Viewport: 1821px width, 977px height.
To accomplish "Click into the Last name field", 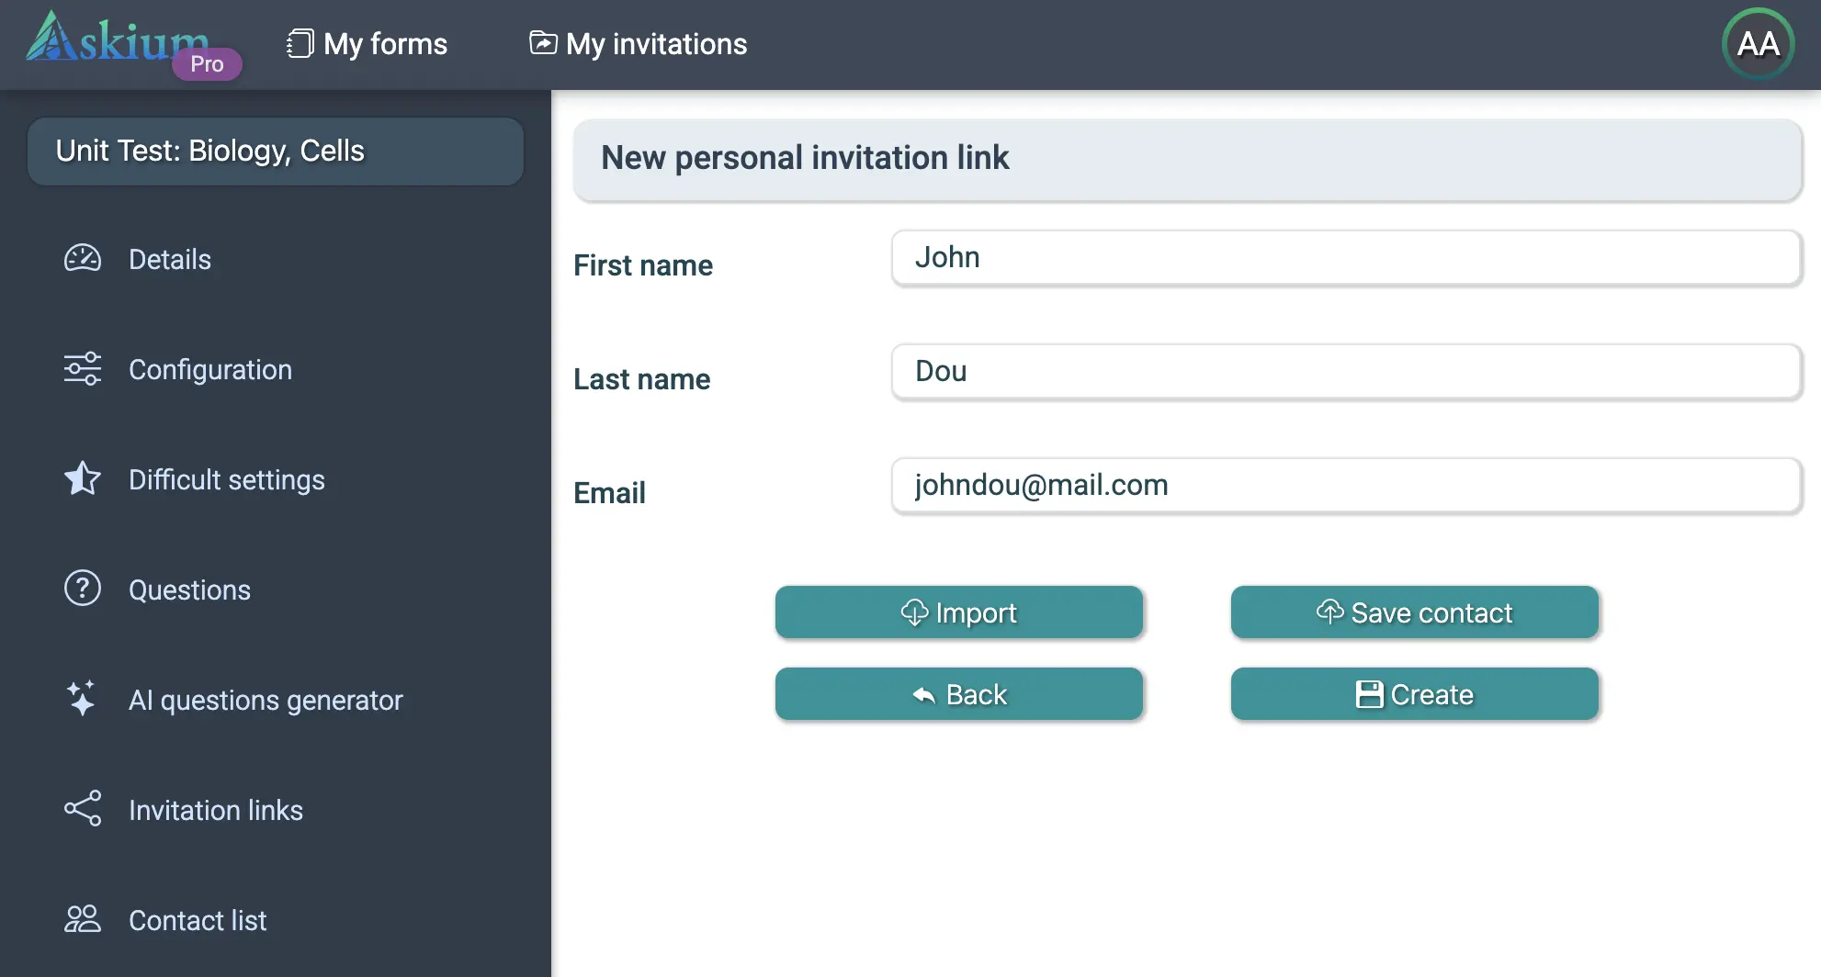I will (1345, 372).
